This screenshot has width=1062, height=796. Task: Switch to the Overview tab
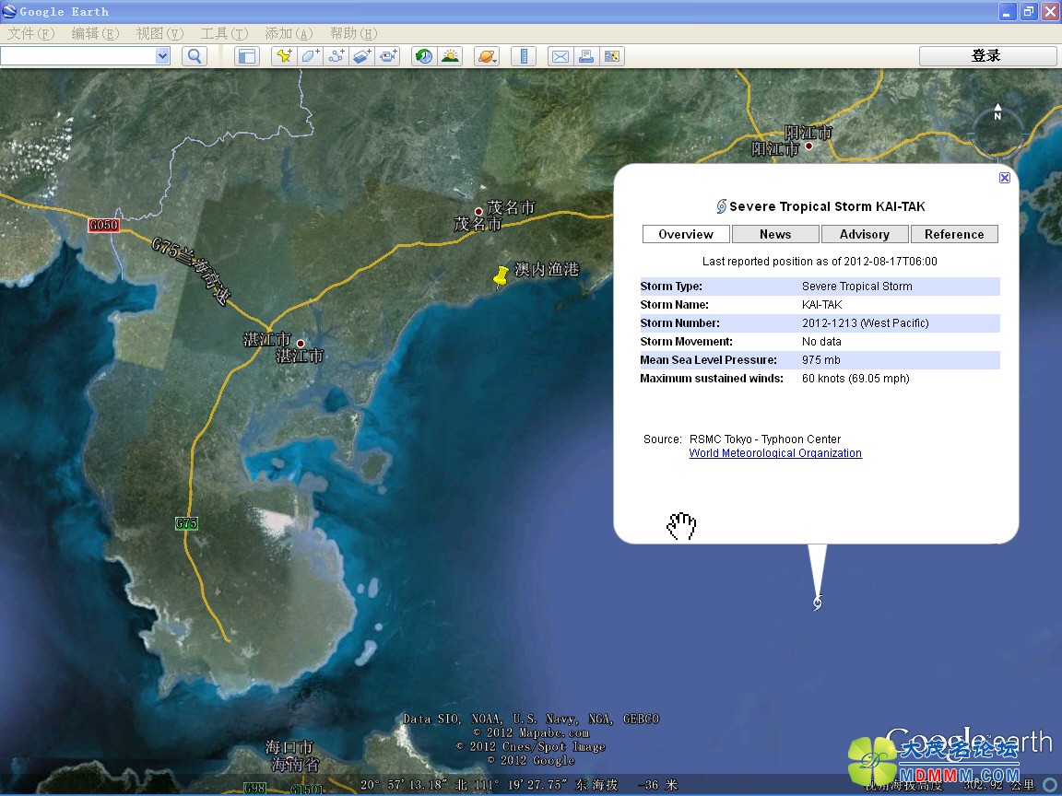(686, 234)
